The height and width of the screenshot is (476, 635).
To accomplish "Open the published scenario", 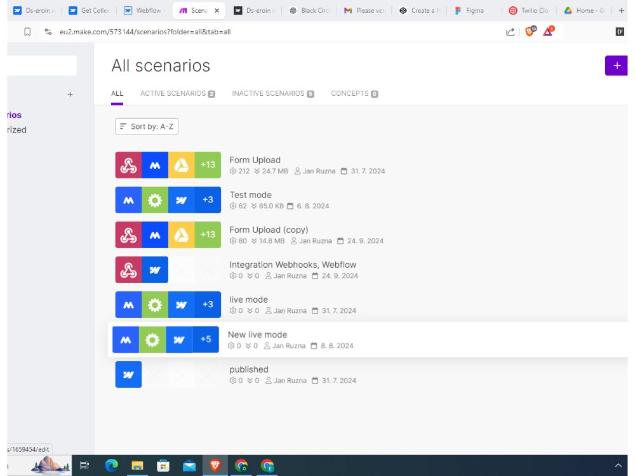I will (x=249, y=369).
